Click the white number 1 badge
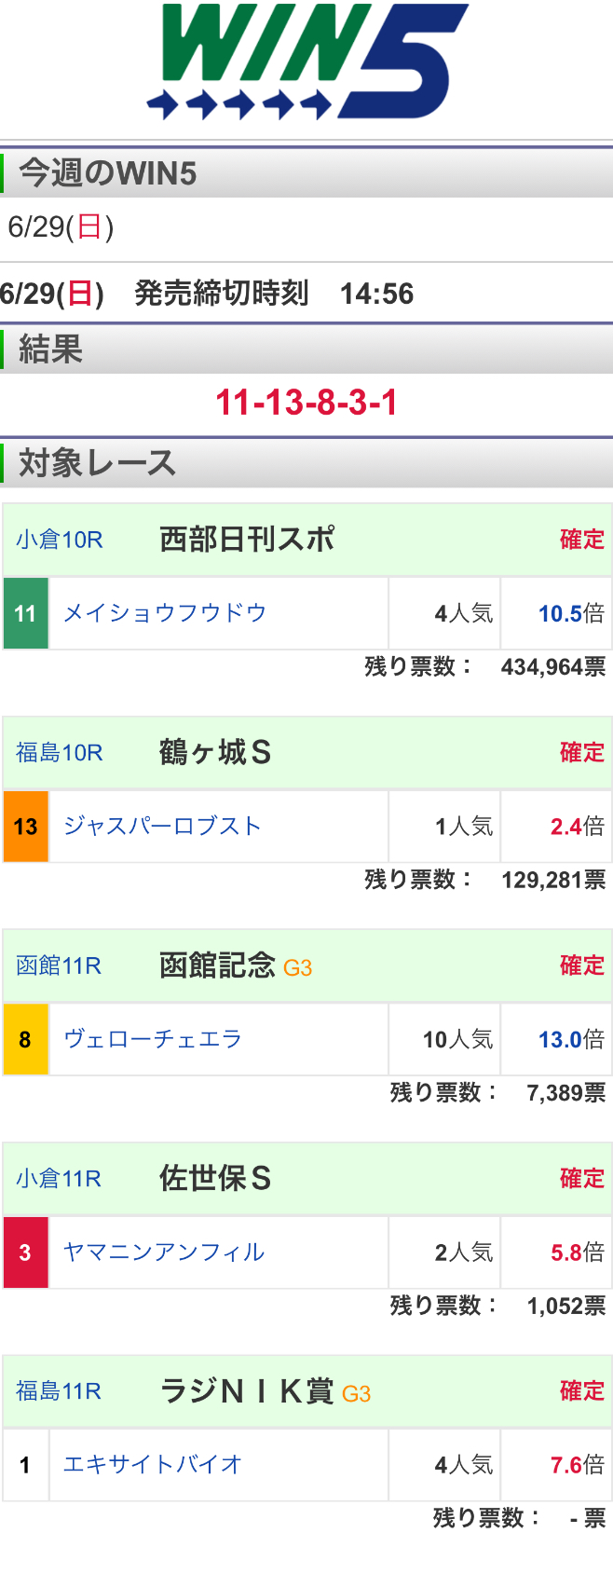Image resolution: width=613 pixels, height=1574 pixels. [25, 1464]
